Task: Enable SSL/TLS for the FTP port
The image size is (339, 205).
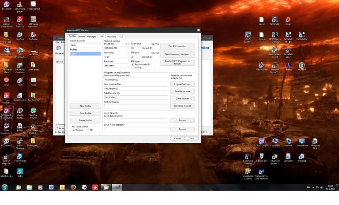Action: click(149, 52)
